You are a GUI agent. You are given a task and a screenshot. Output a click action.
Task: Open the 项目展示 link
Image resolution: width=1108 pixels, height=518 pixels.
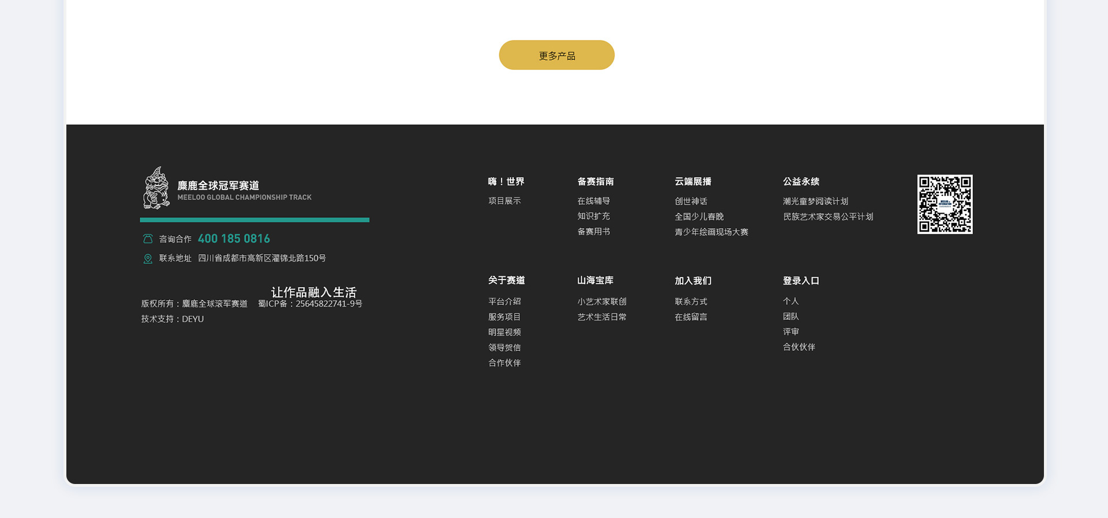pyautogui.click(x=504, y=201)
